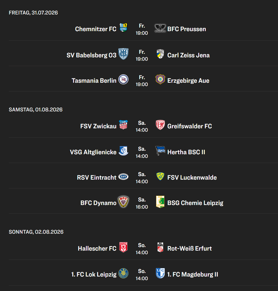The width and height of the screenshot is (278, 291).
Task: Click Greifswalder FC team name
Action: click(190, 126)
